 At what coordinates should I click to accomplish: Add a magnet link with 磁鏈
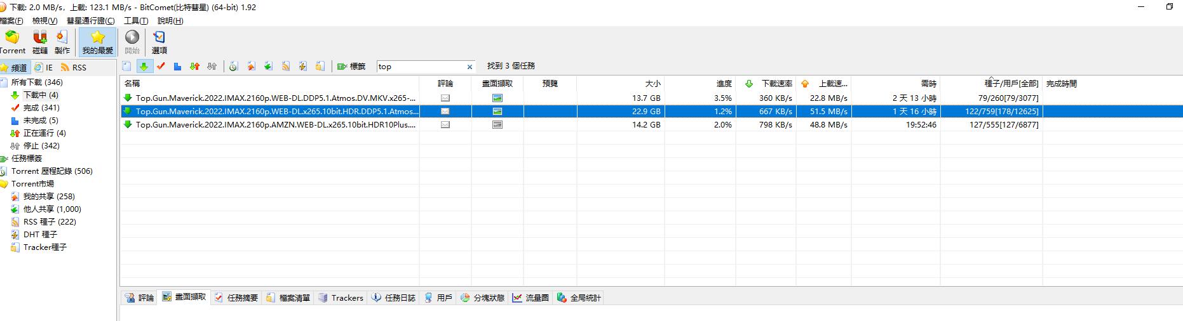[40, 43]
